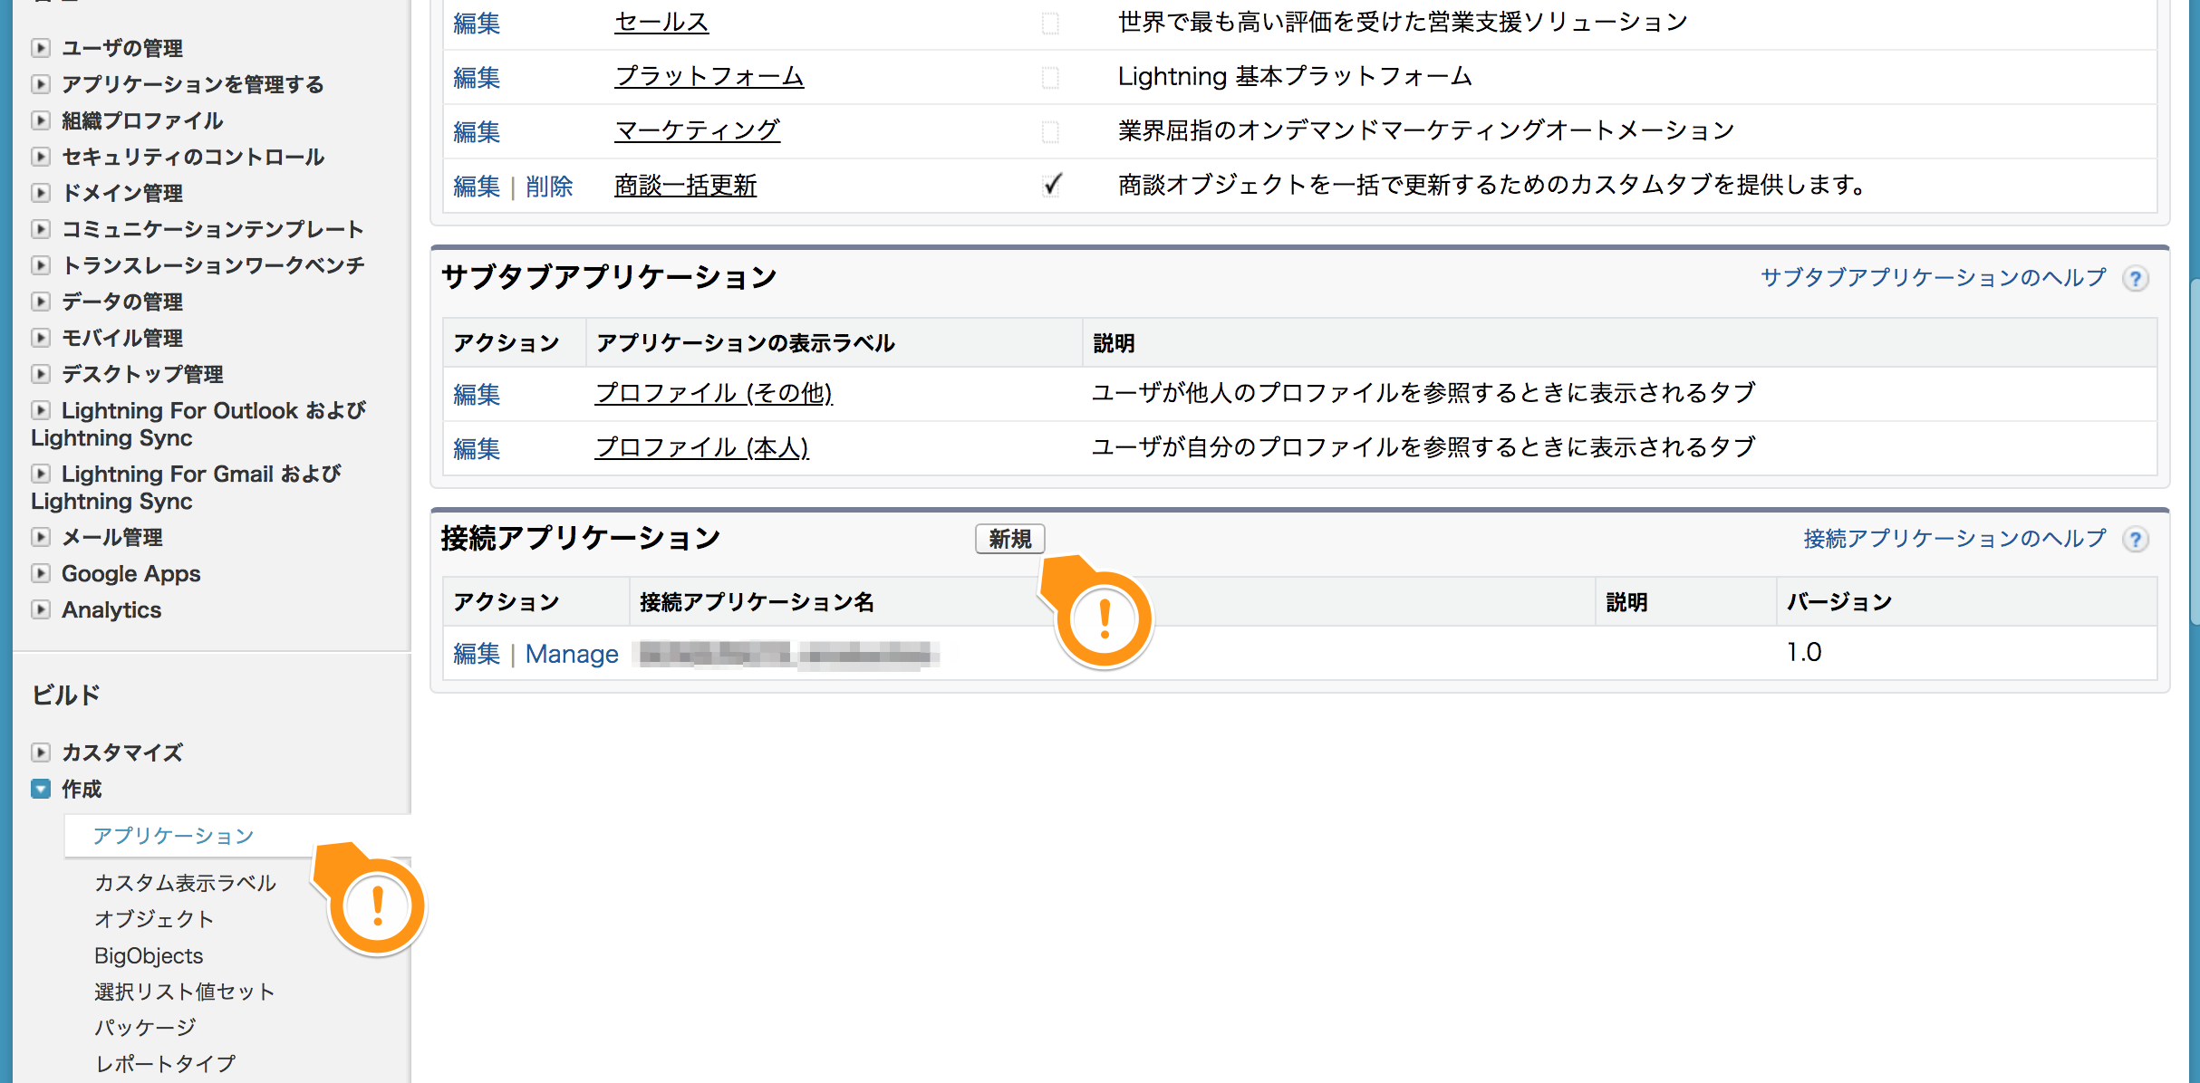The image size is (2200, 1083).
Task: Expand Lightning For Gmail arrow
Action: [x=41, y=474]
